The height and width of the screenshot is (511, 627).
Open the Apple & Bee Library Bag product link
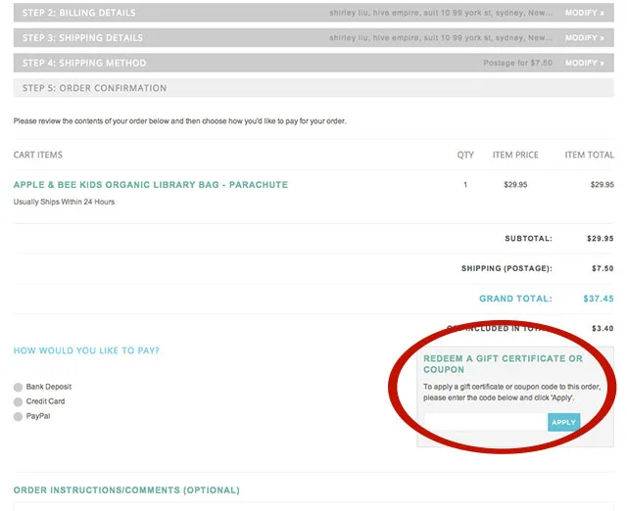pyautogui.click(x=151, y=185)
